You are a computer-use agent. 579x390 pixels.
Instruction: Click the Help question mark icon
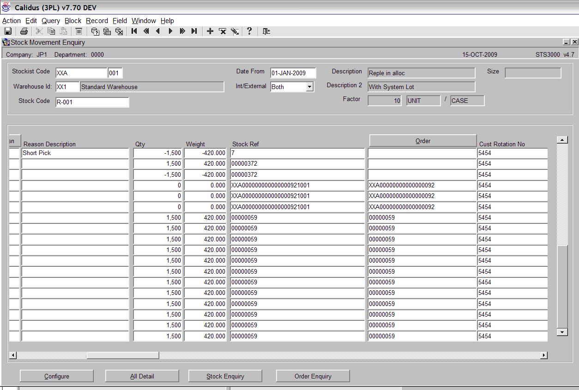[x=249, y=31]
